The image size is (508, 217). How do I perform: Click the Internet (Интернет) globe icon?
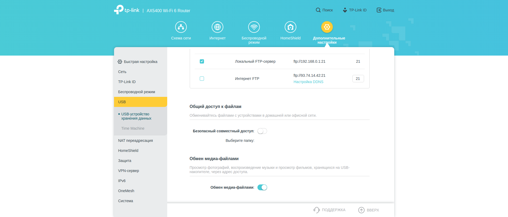click(x=217, y=27)
